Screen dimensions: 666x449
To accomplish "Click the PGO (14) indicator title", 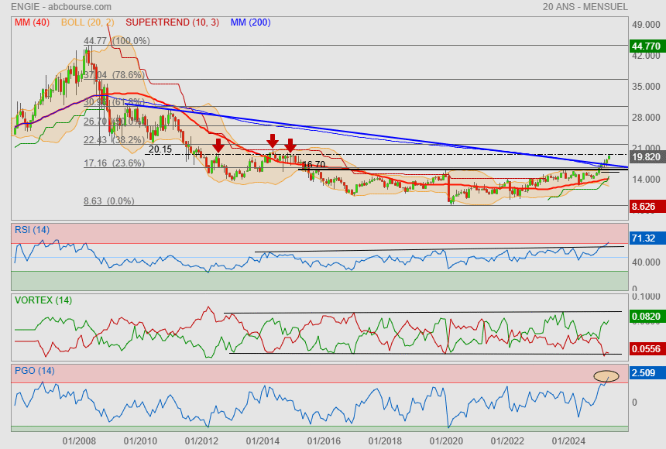I will pos(34,371).
